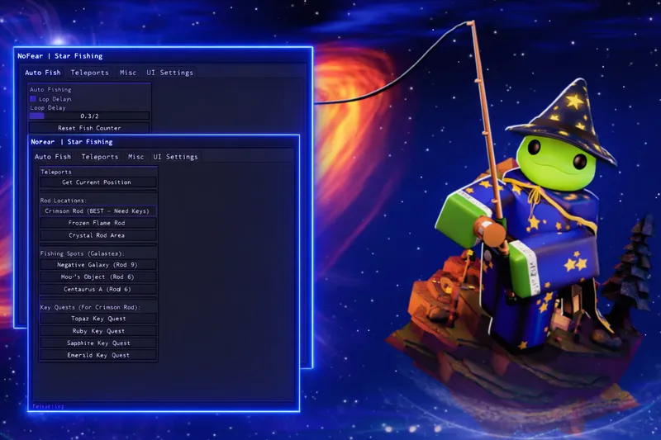Screen dimensions: 661x440
Task: Adjust the Loop Delay slider 0.3/2
Action: (x=89, y=116)
